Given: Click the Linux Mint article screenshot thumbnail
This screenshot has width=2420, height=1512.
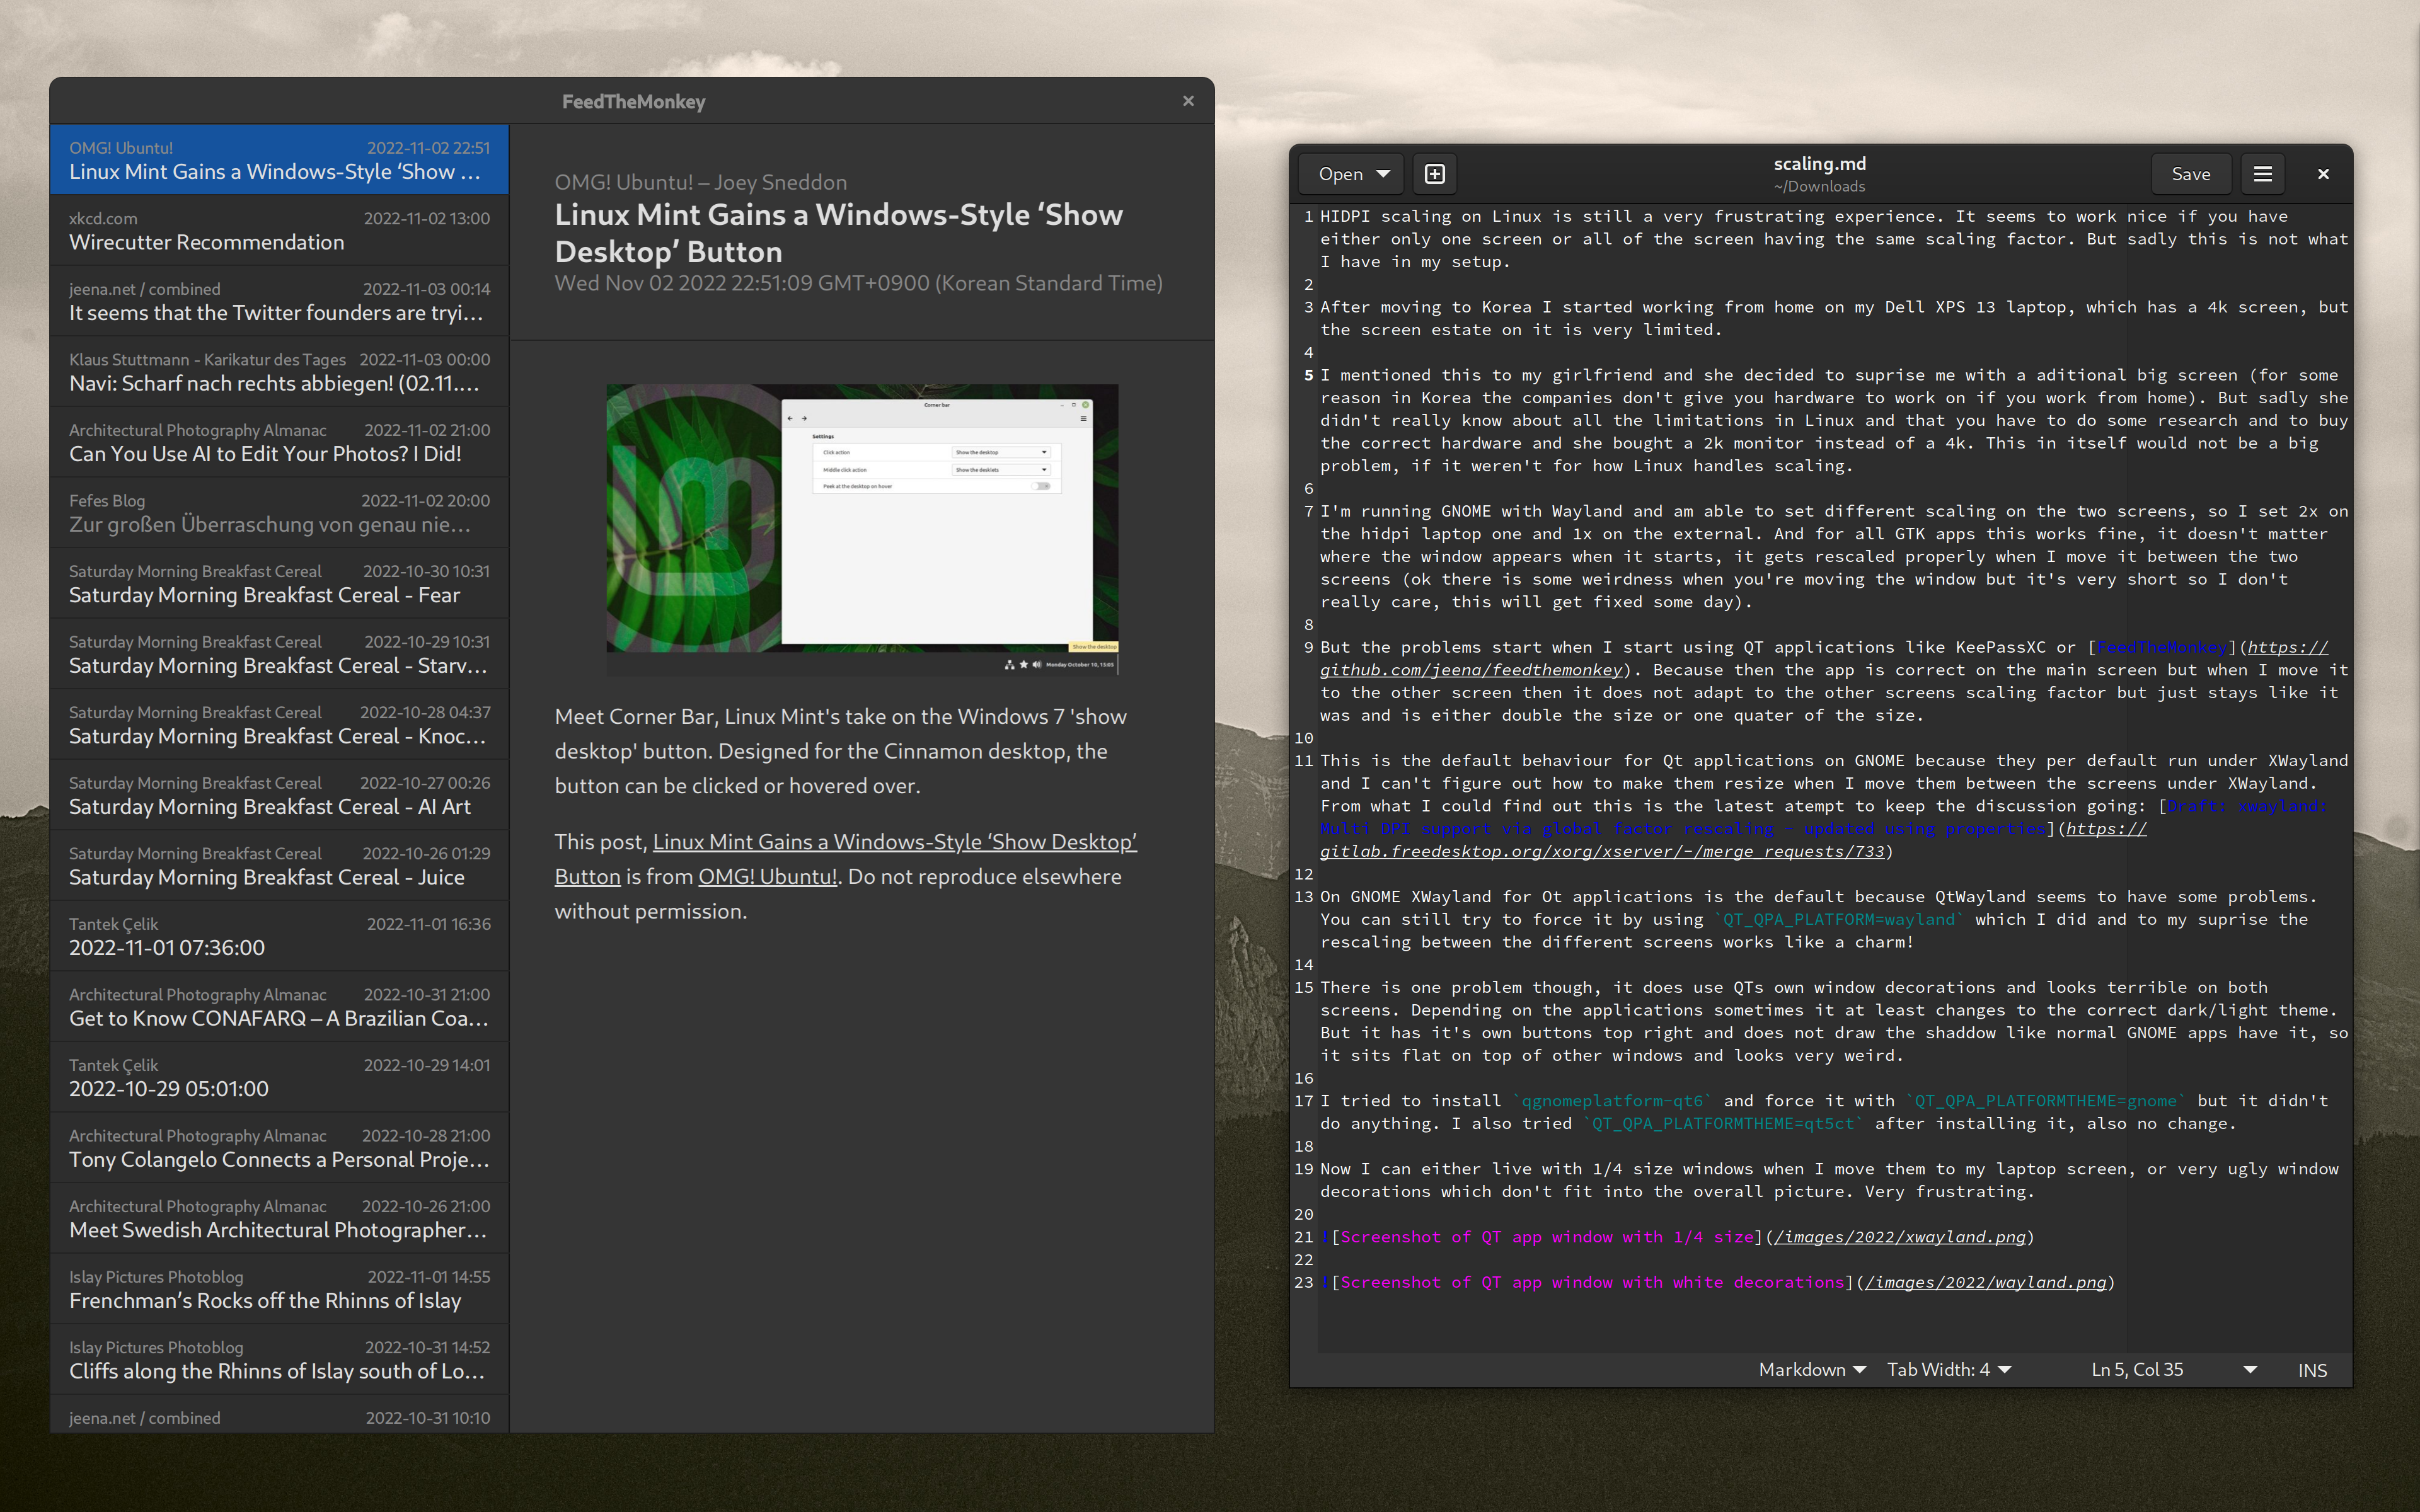Looking at the screenshot, I should click(862, 530).
